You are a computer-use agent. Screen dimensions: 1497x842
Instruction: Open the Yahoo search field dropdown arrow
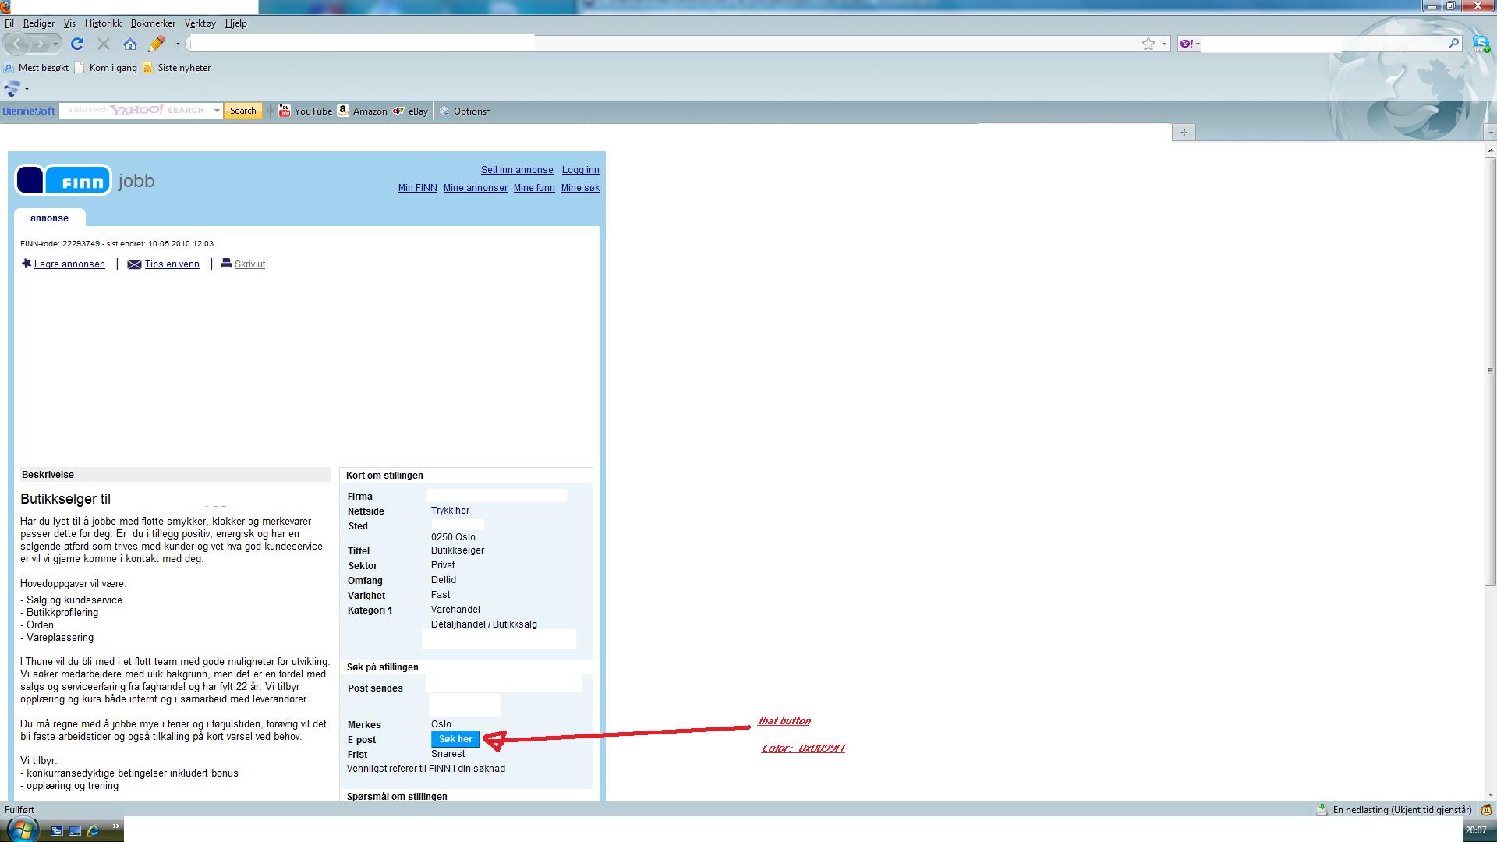[x=217, y=111]
